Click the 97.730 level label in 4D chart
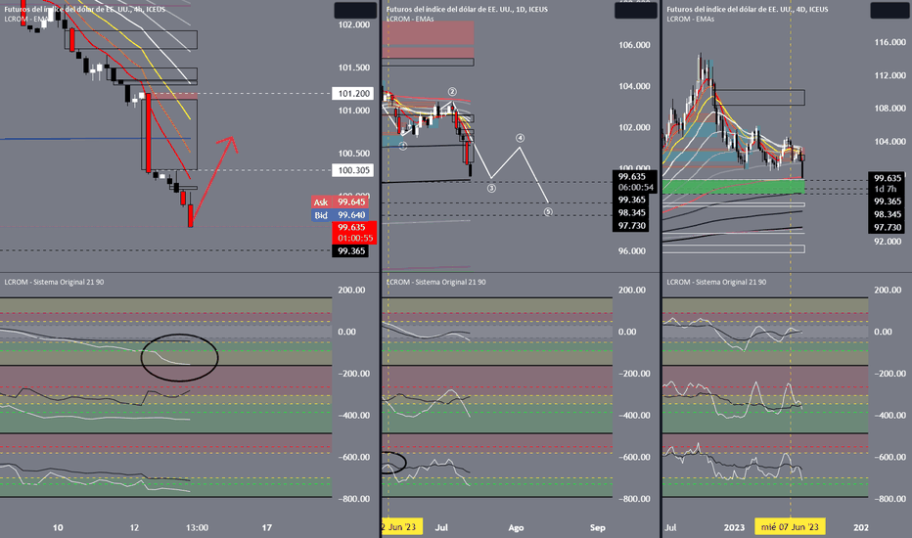Image resolution: width=912 pixels, height=538 pixels. click(887, 227)
